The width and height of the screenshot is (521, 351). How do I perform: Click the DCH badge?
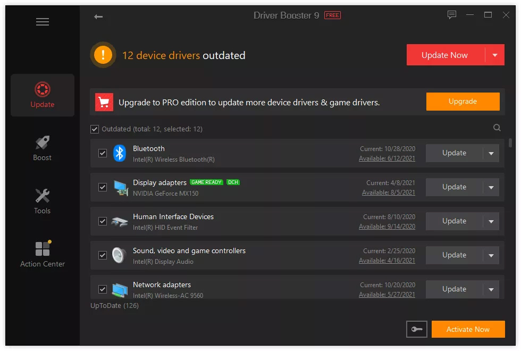(233, 182)
